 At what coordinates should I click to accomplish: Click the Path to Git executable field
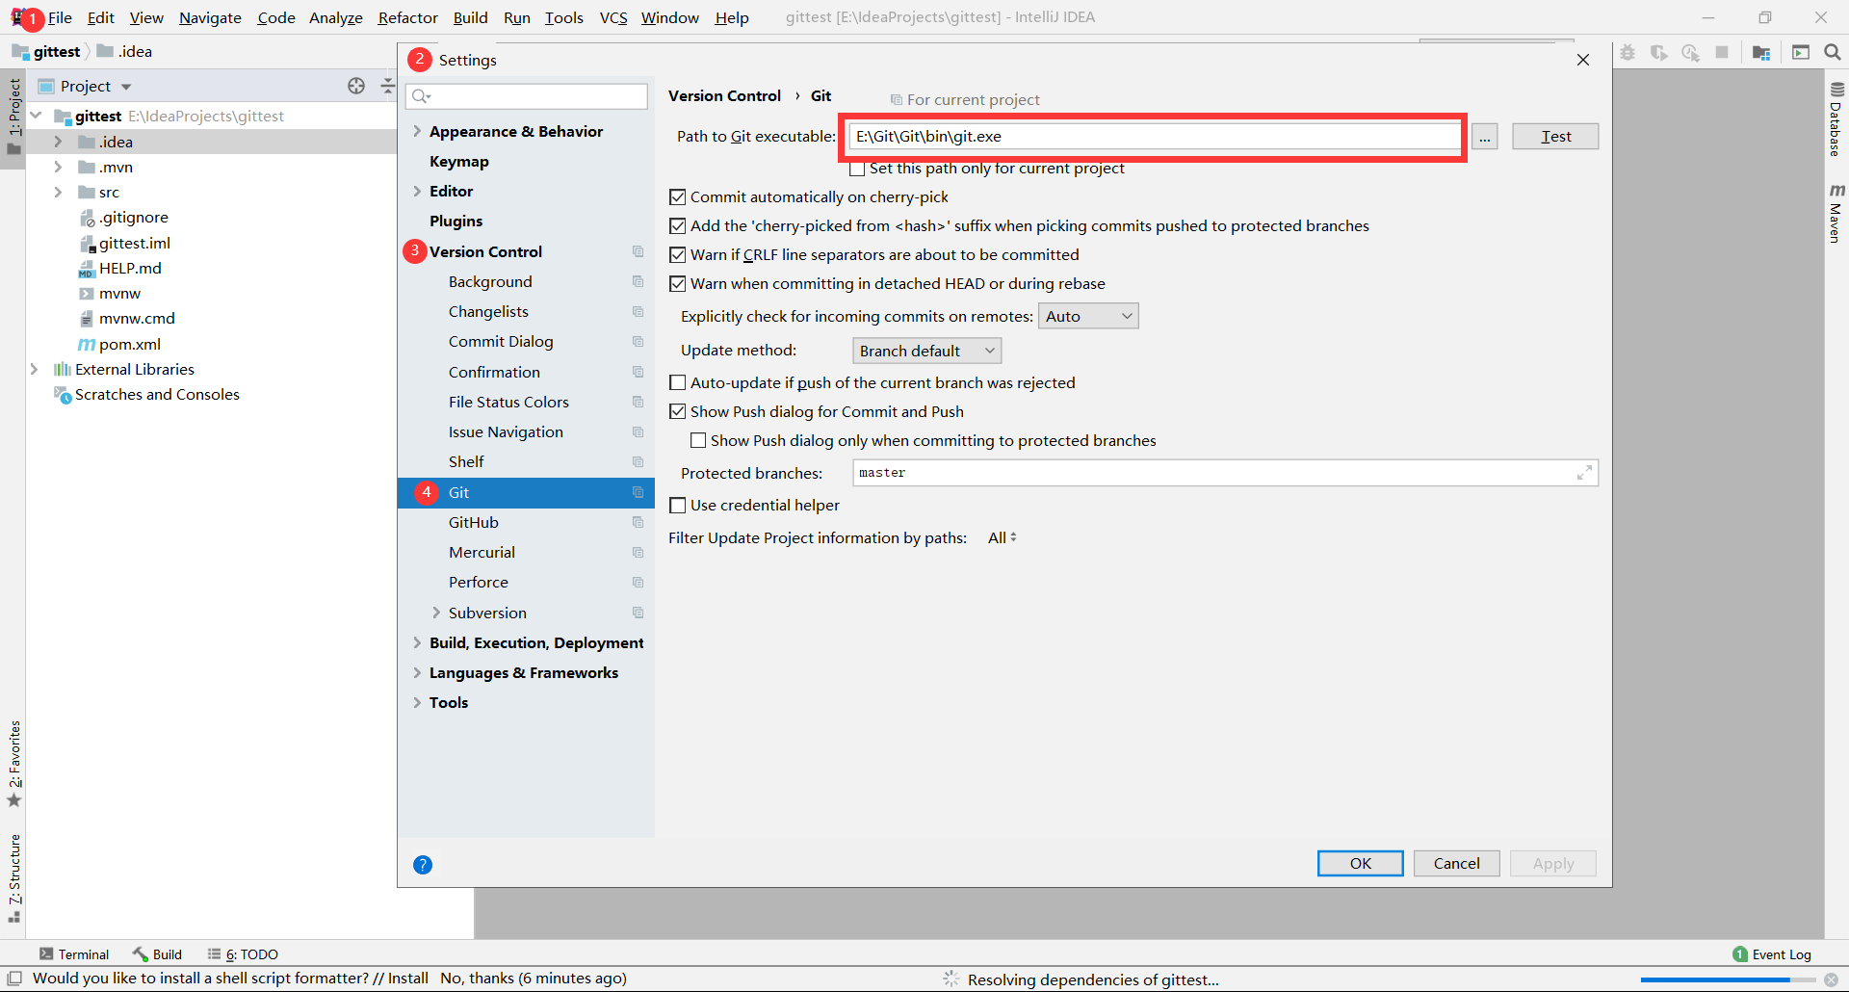point(1154,137)
